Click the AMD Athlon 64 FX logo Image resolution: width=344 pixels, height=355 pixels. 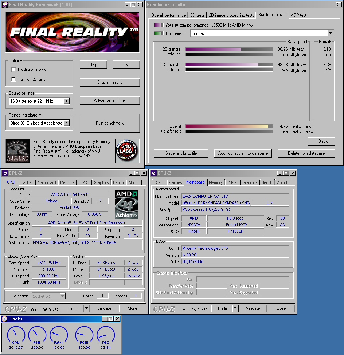(x=127, y=204)
